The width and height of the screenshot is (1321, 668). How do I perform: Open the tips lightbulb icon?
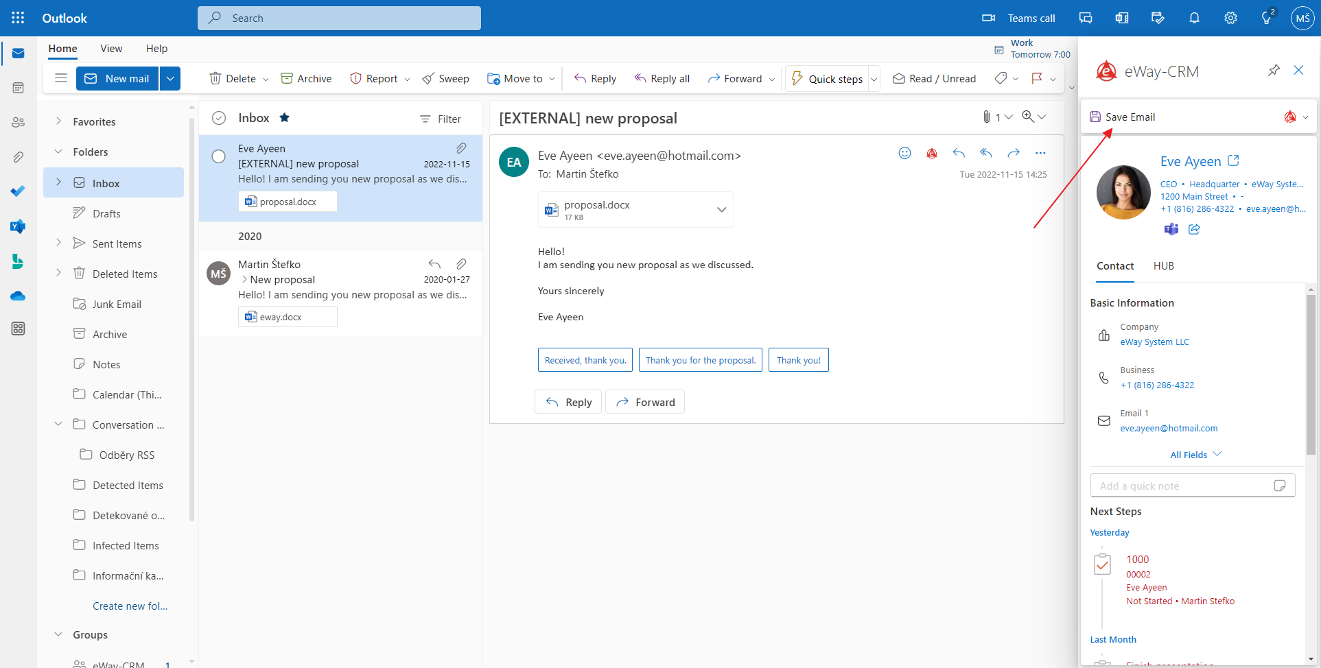(1267, 18)
